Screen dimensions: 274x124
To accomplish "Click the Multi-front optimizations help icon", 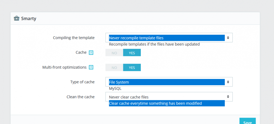I will click(91, 67).
